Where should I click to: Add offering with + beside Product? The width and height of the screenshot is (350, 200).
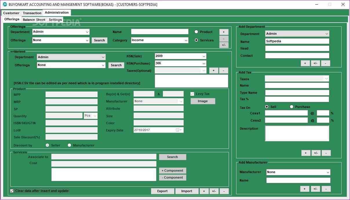(224, 32)
